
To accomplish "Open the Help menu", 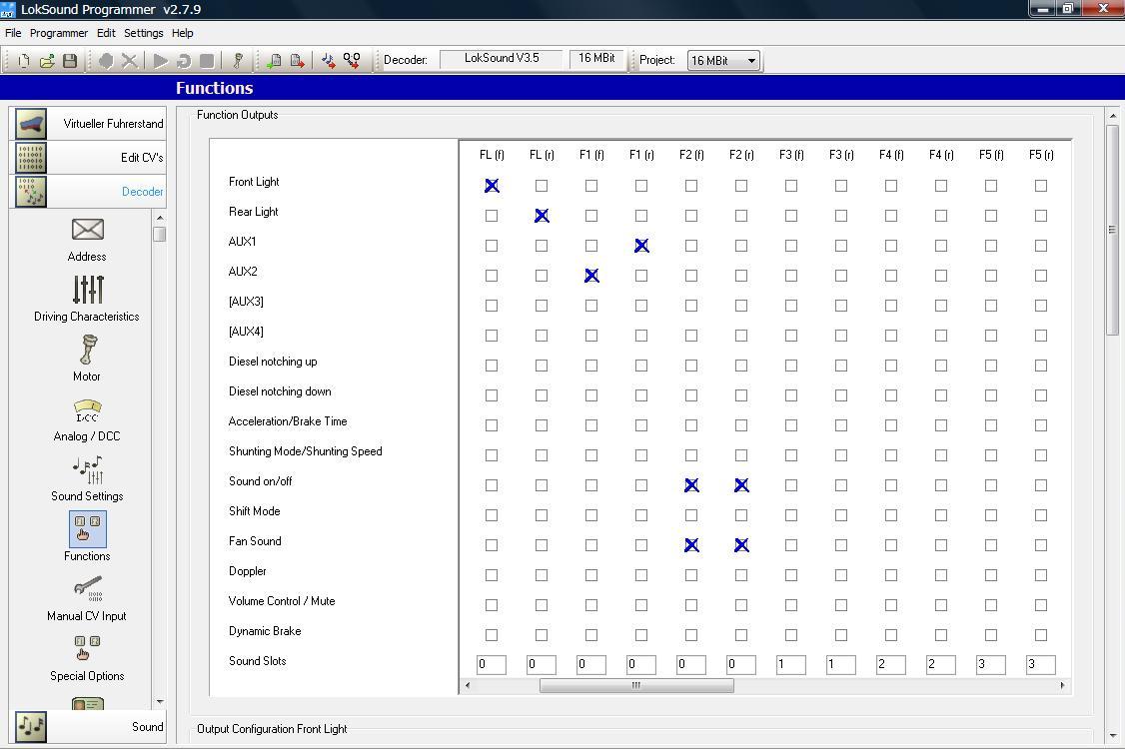I will click(x=182, y=33).
